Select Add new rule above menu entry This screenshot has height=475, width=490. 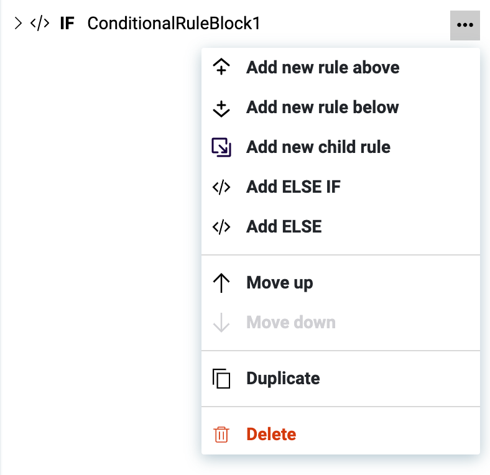tap(323, 67)
